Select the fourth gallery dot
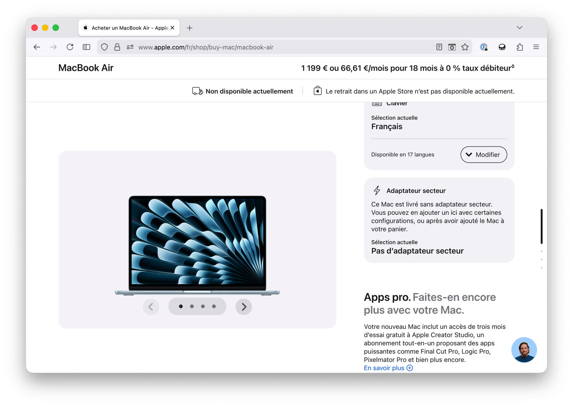The height and width of the screenshot is (407, 573). 214,306
